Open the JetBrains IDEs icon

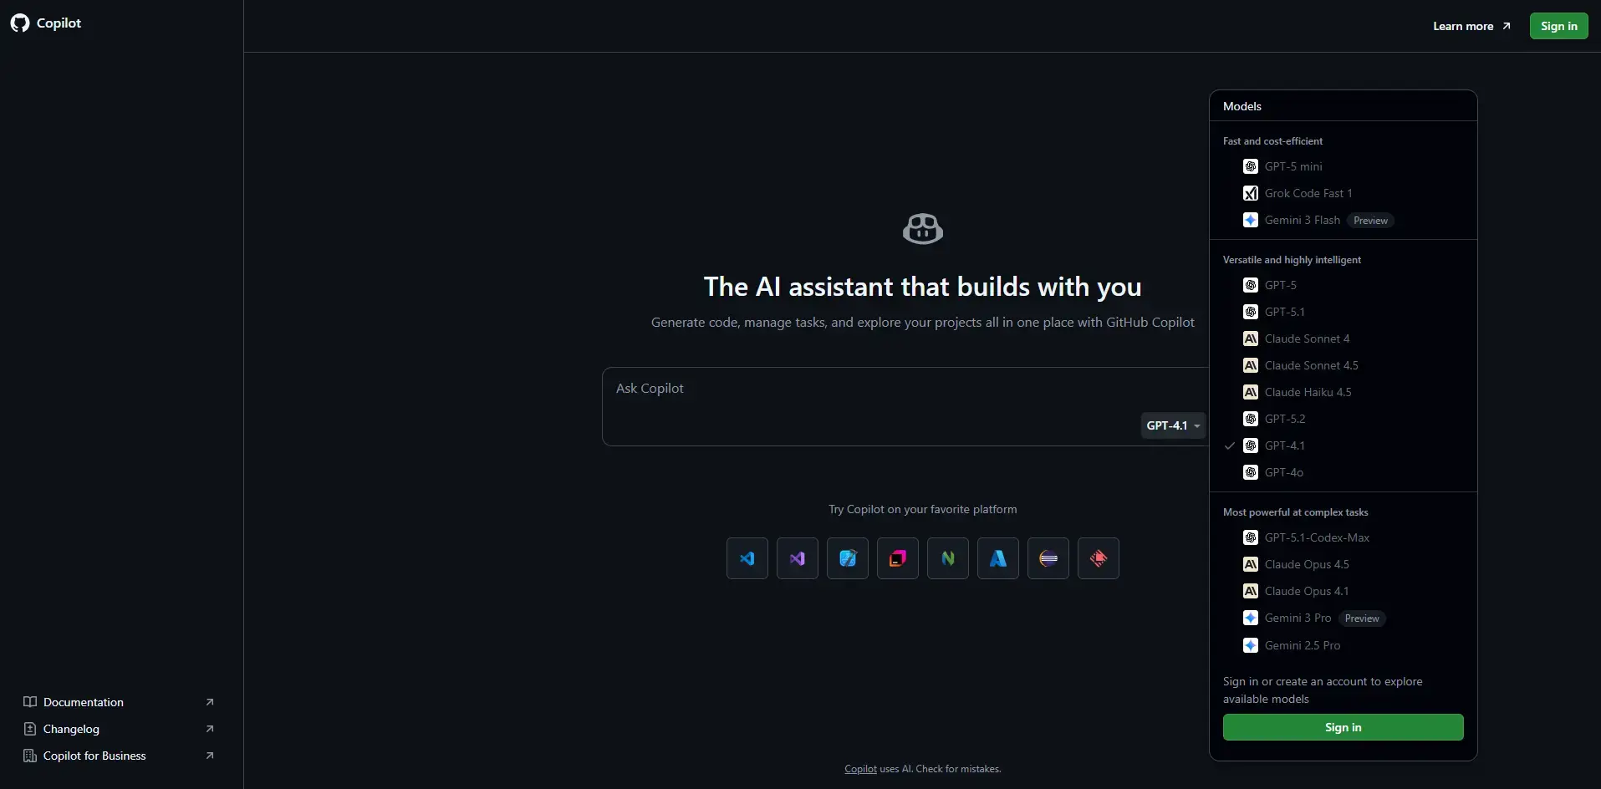[898, 558]
